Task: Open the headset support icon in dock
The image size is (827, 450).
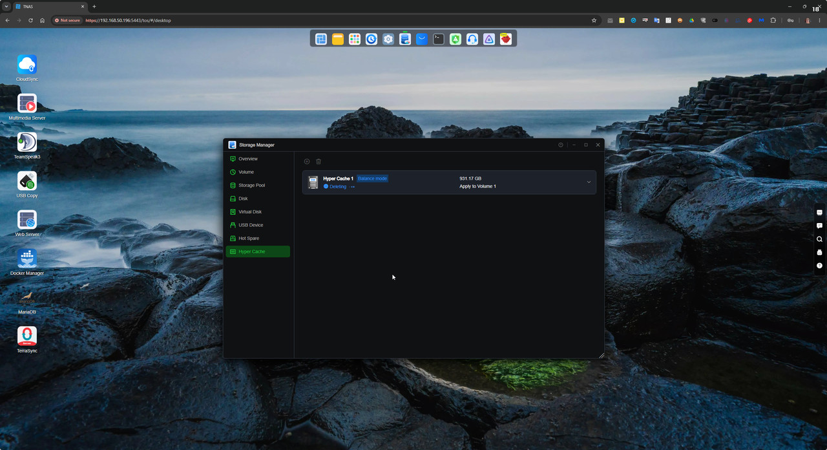Action: coord(472,39)
